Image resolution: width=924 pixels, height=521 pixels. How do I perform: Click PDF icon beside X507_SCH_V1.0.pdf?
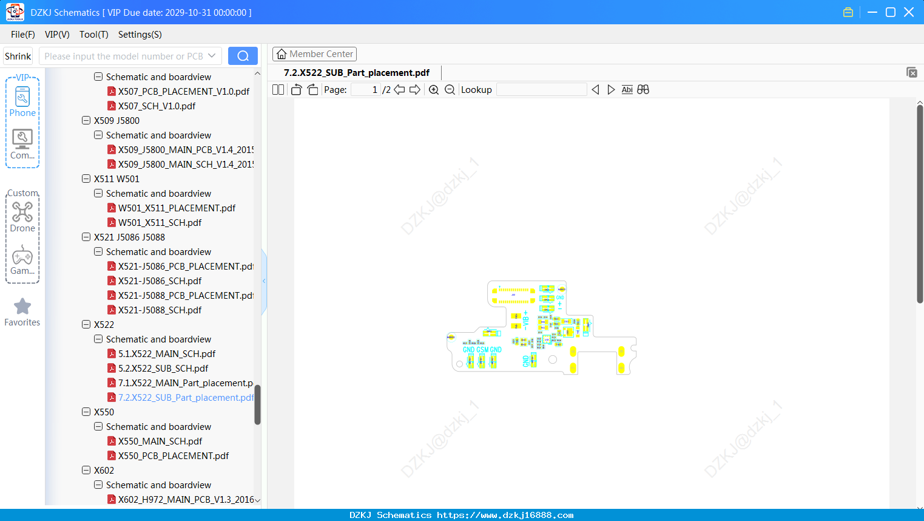point(112,106)
